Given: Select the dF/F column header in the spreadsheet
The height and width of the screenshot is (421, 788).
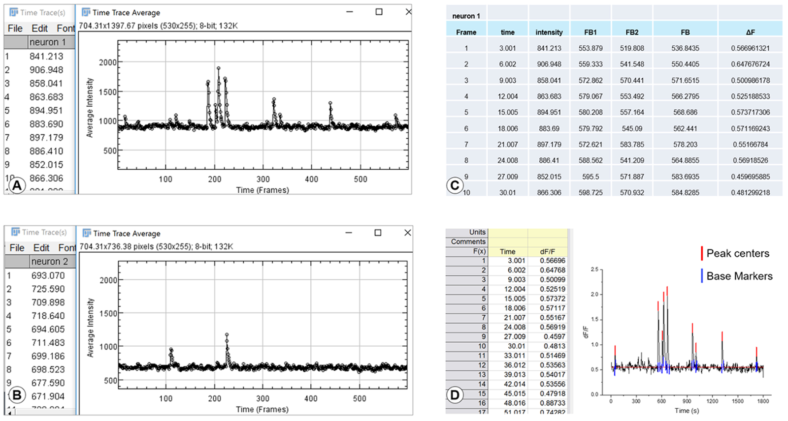Looking at the screenshot, I should [547, 251].
